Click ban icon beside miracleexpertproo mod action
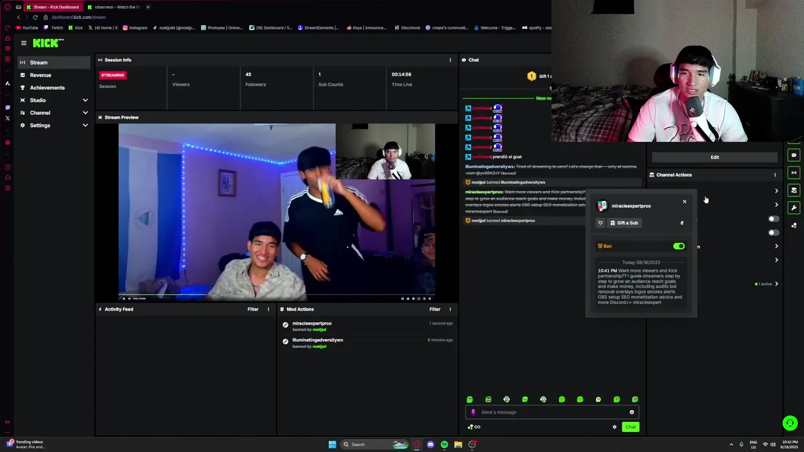Screen dimensions: 804x452 [286, 325]
